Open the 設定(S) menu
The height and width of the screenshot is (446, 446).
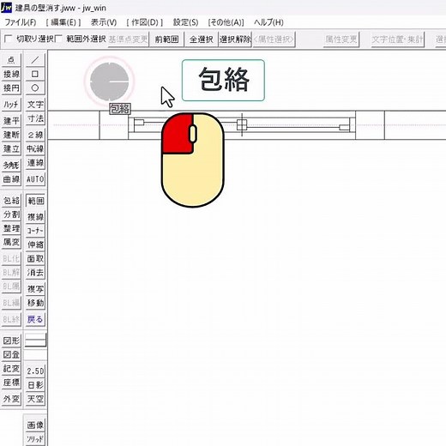click(x=185, y=22)
